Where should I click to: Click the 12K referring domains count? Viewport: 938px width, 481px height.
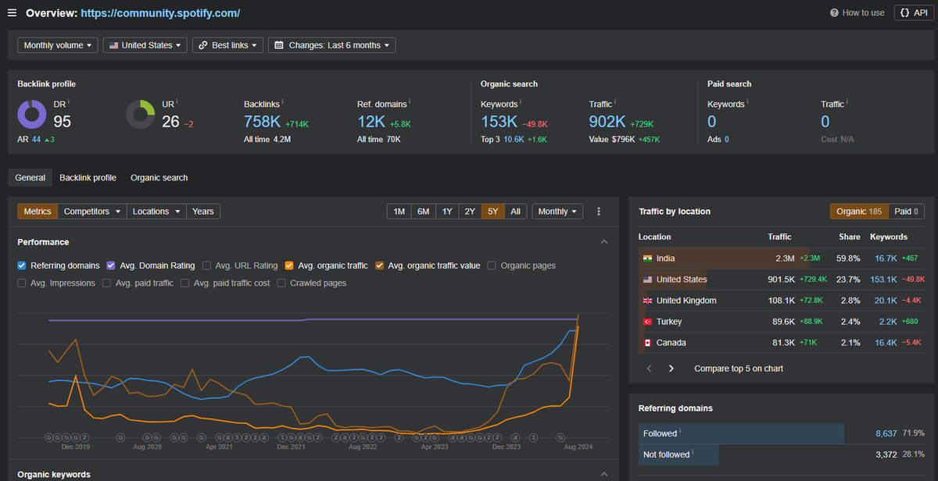tap(371, 122)
